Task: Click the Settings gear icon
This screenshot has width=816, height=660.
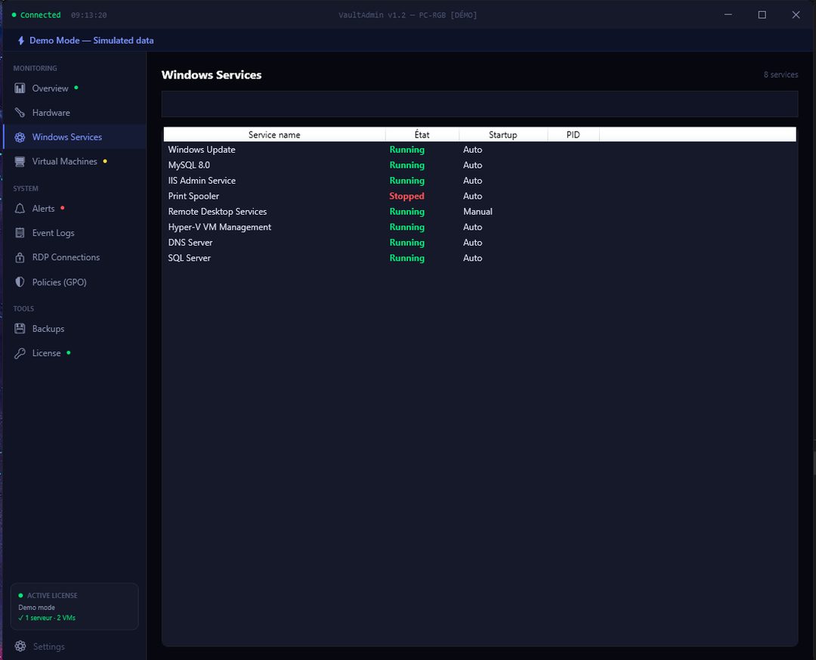Action: pyautogui.click(x=20, y=646)
